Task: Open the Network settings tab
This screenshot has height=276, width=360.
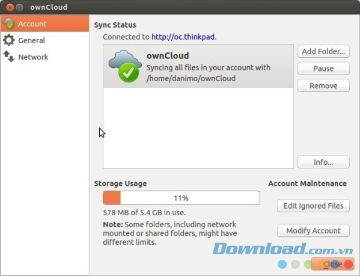Action: click(44, 57)
